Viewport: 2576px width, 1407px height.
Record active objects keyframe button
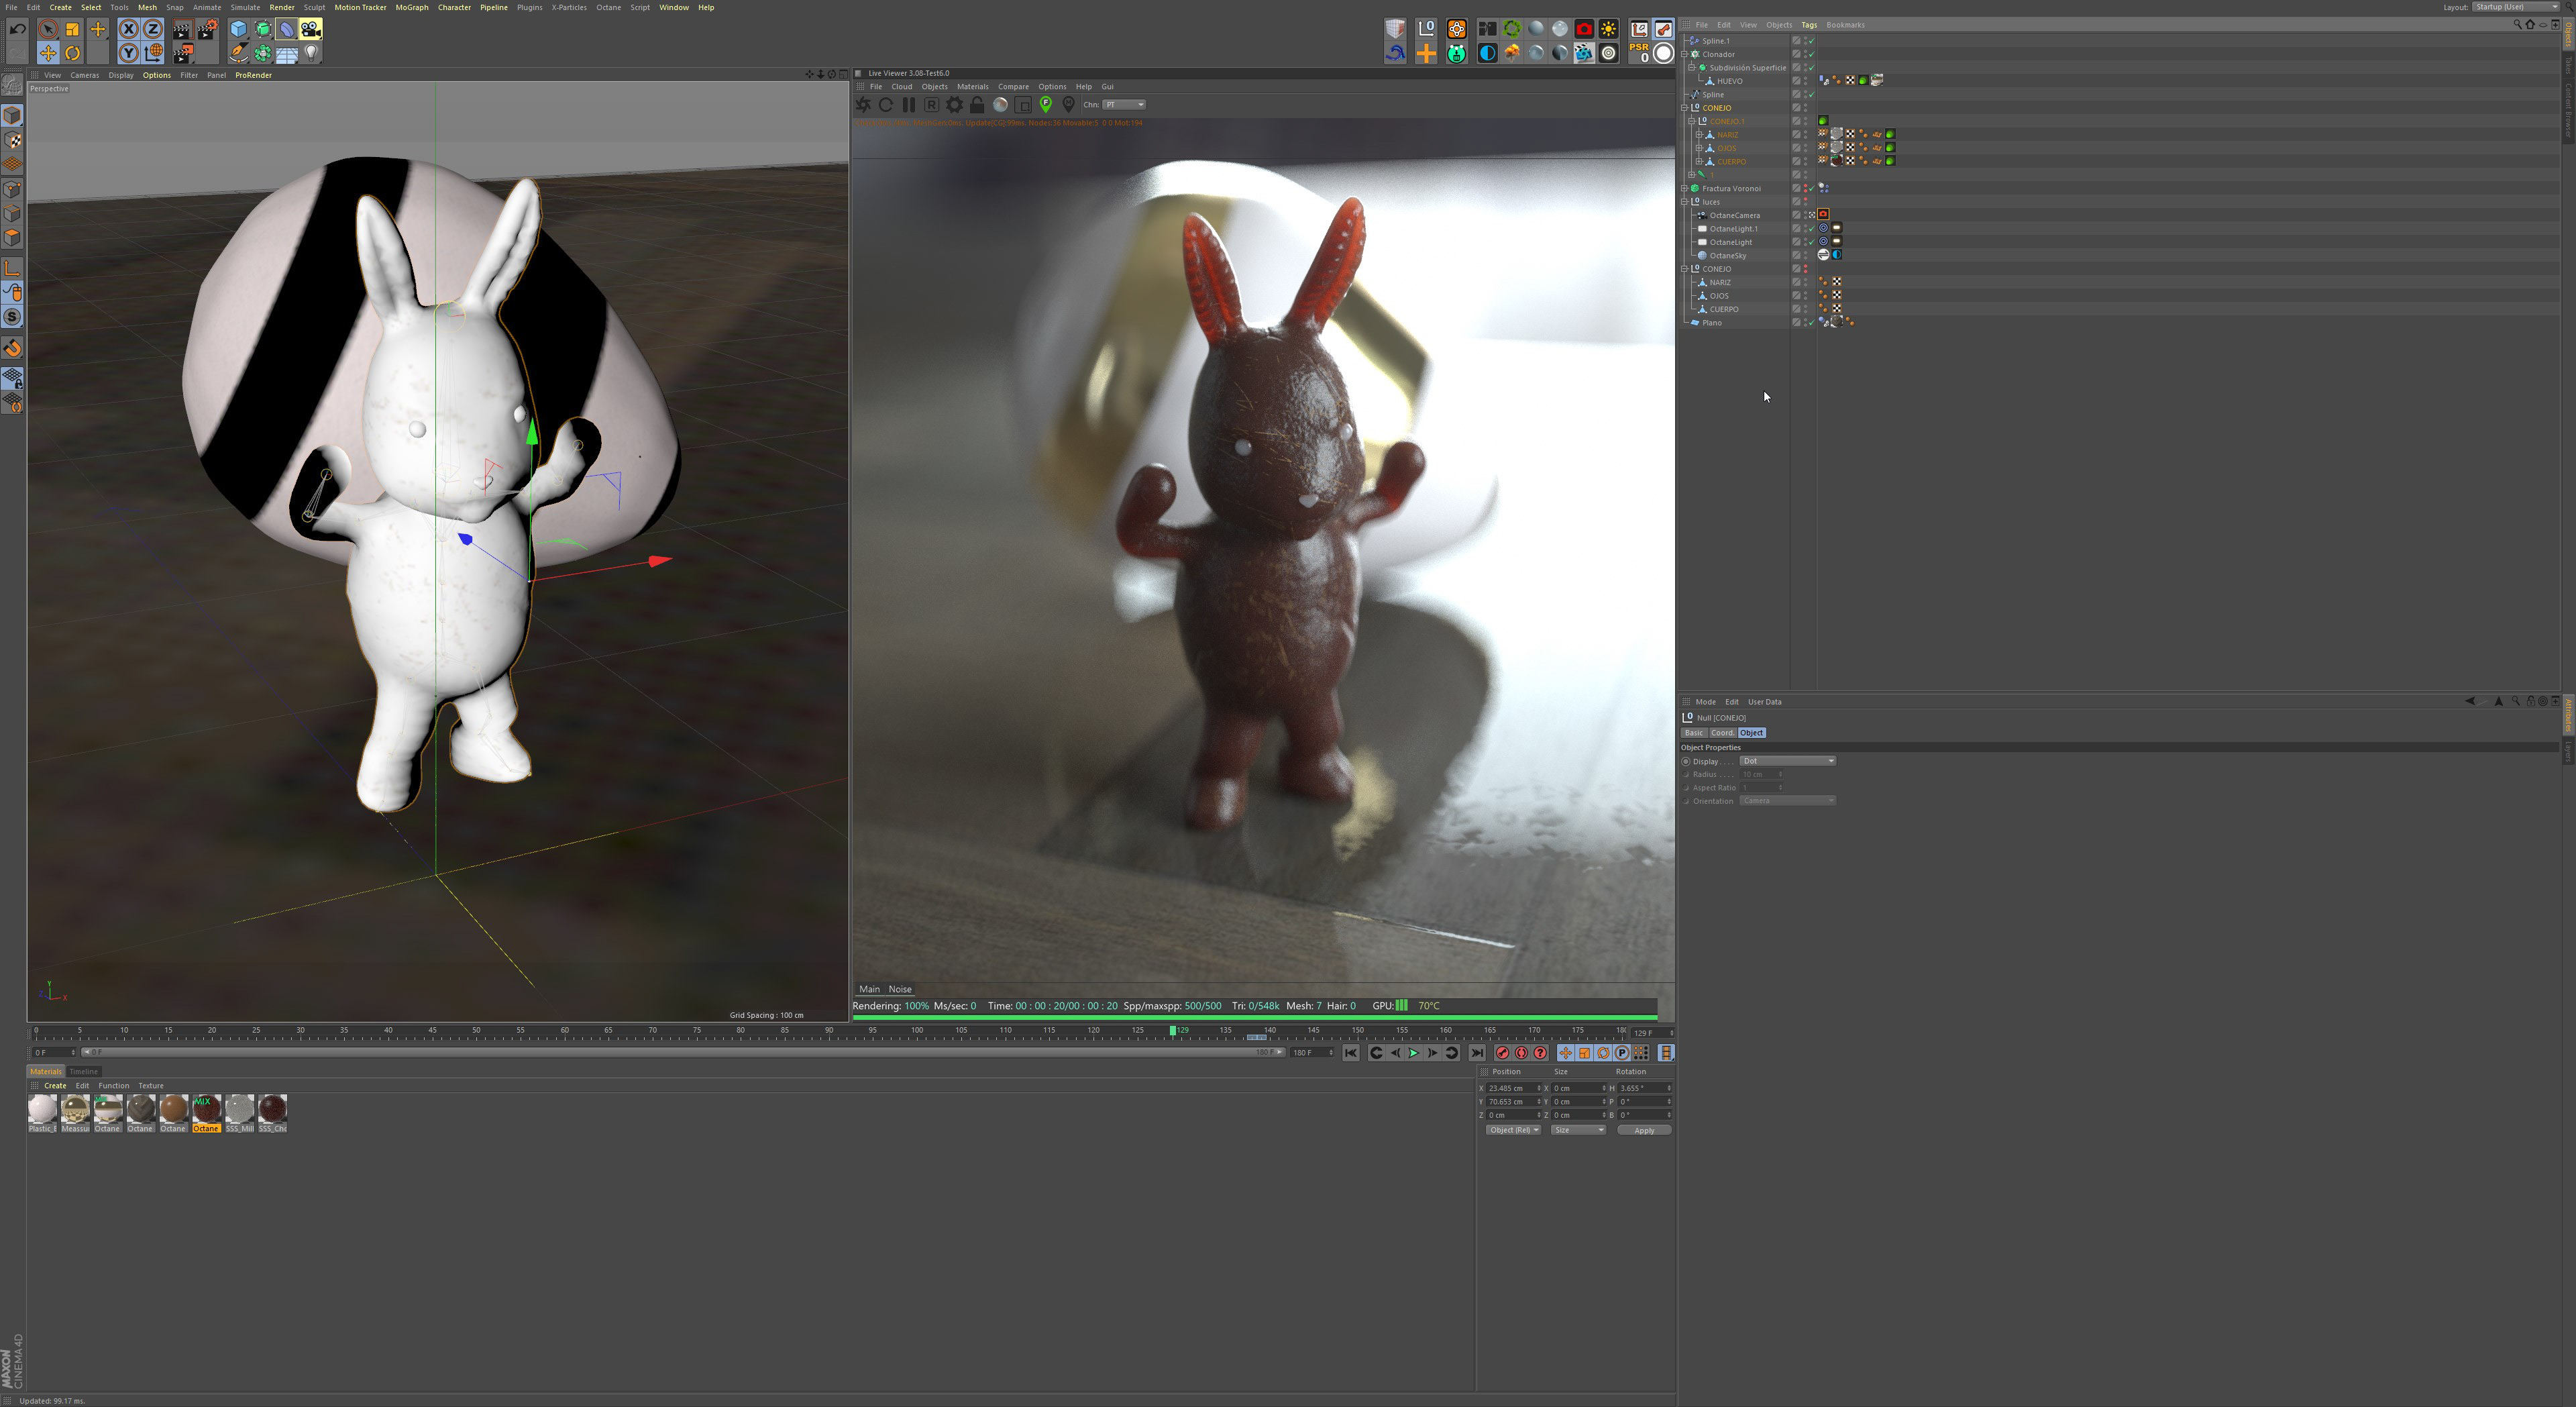1502,1053
